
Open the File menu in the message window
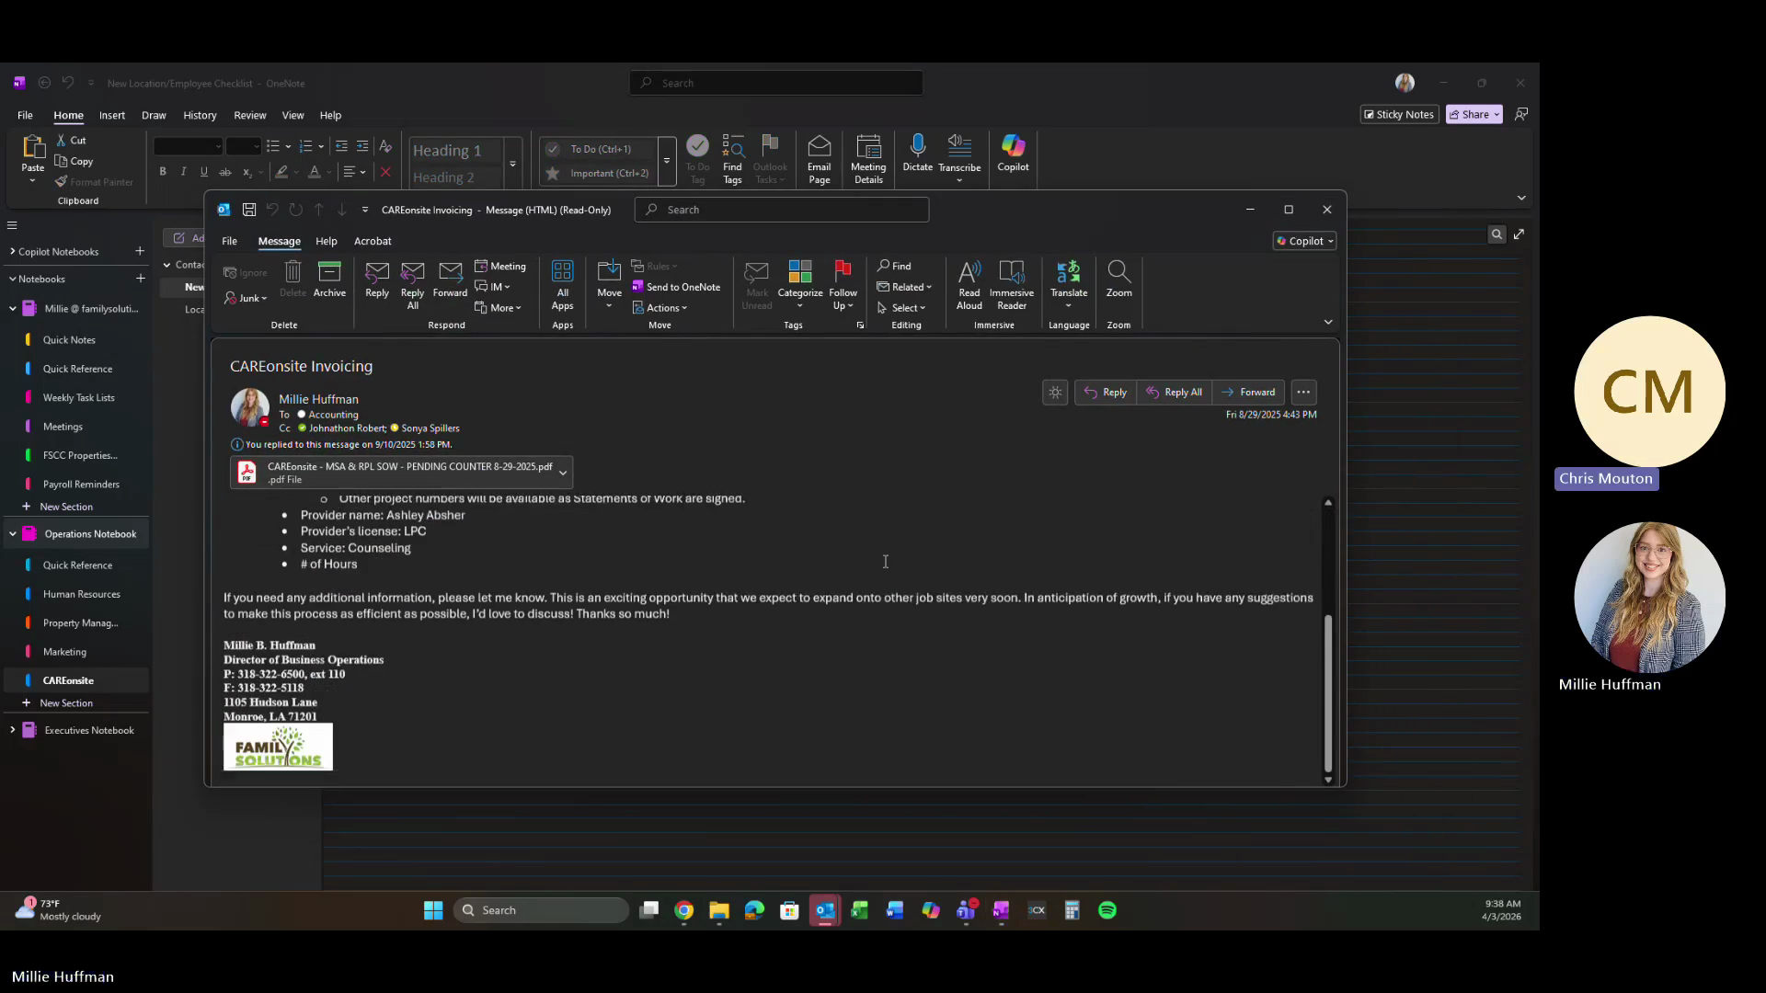pyautogui.click(x=229, y=241)
